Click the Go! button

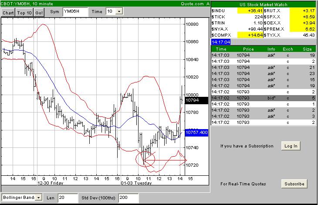click(x=39, y=13)
